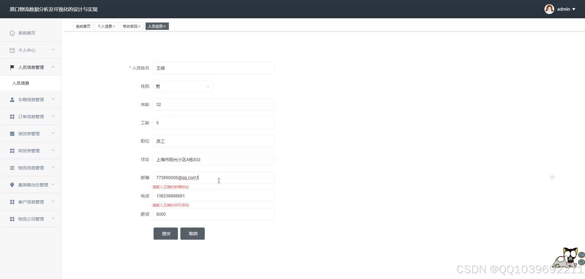Click the home icon beside 系统首页
This screenshot has width=585, height=279.
[12, 33]
